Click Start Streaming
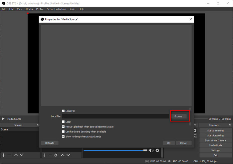 point(215,131)
